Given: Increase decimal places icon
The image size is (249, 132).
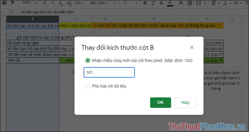Looking at the screenshot, I should (x=69, y=3).
